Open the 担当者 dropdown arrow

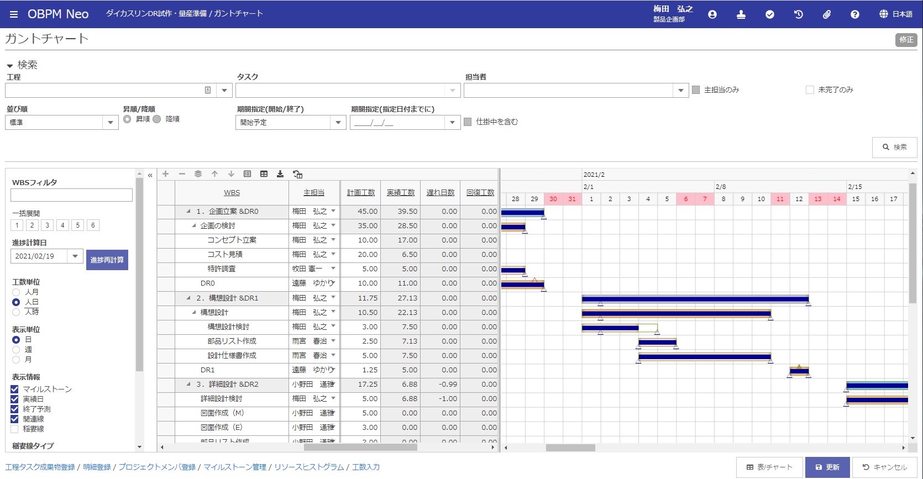click(680, 90)
